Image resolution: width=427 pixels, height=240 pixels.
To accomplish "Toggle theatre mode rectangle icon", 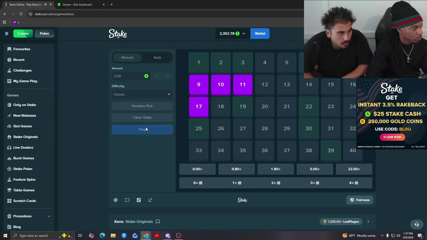I will pos(127,200).
